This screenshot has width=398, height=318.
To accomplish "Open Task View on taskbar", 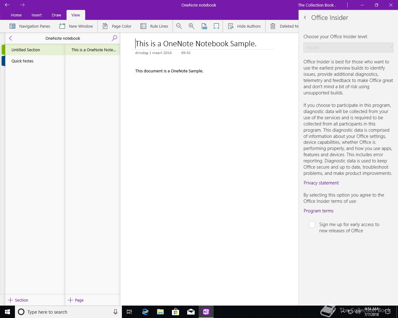I will (x=129, y=312).
